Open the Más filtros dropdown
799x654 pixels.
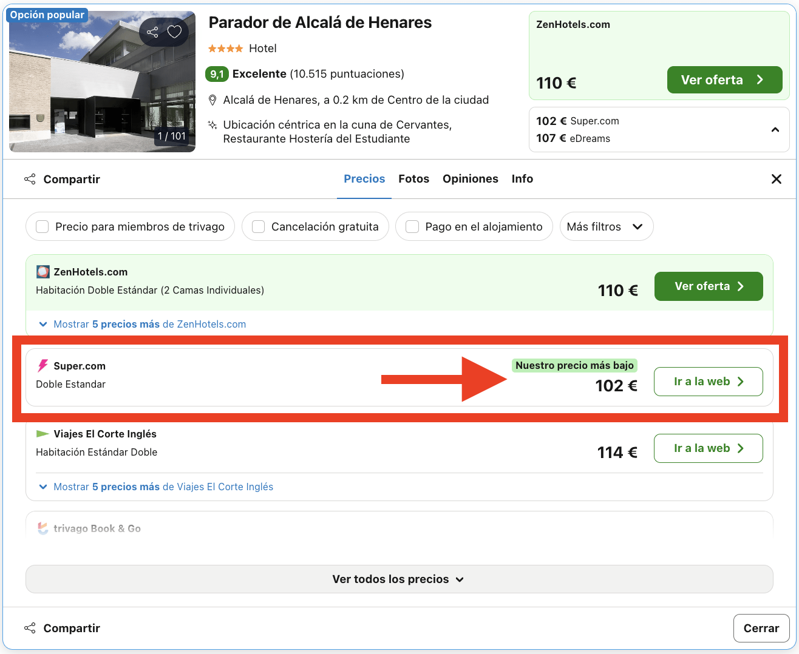pos(606,227)
